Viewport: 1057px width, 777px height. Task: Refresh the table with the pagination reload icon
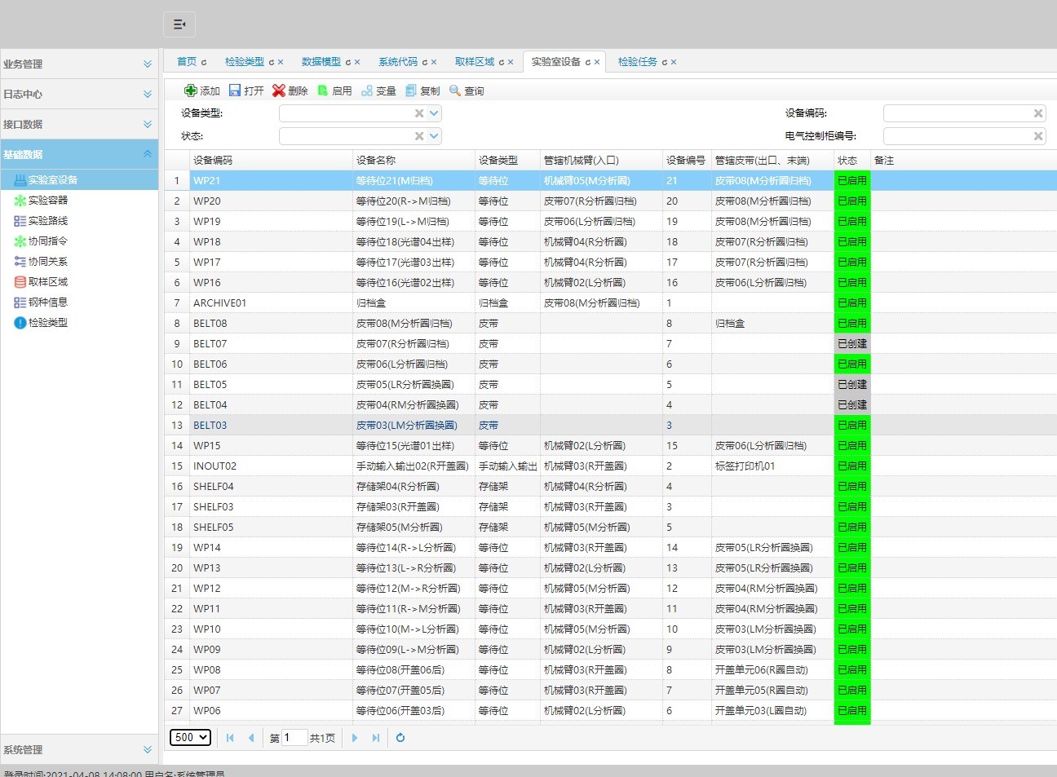tap(400, 738)
